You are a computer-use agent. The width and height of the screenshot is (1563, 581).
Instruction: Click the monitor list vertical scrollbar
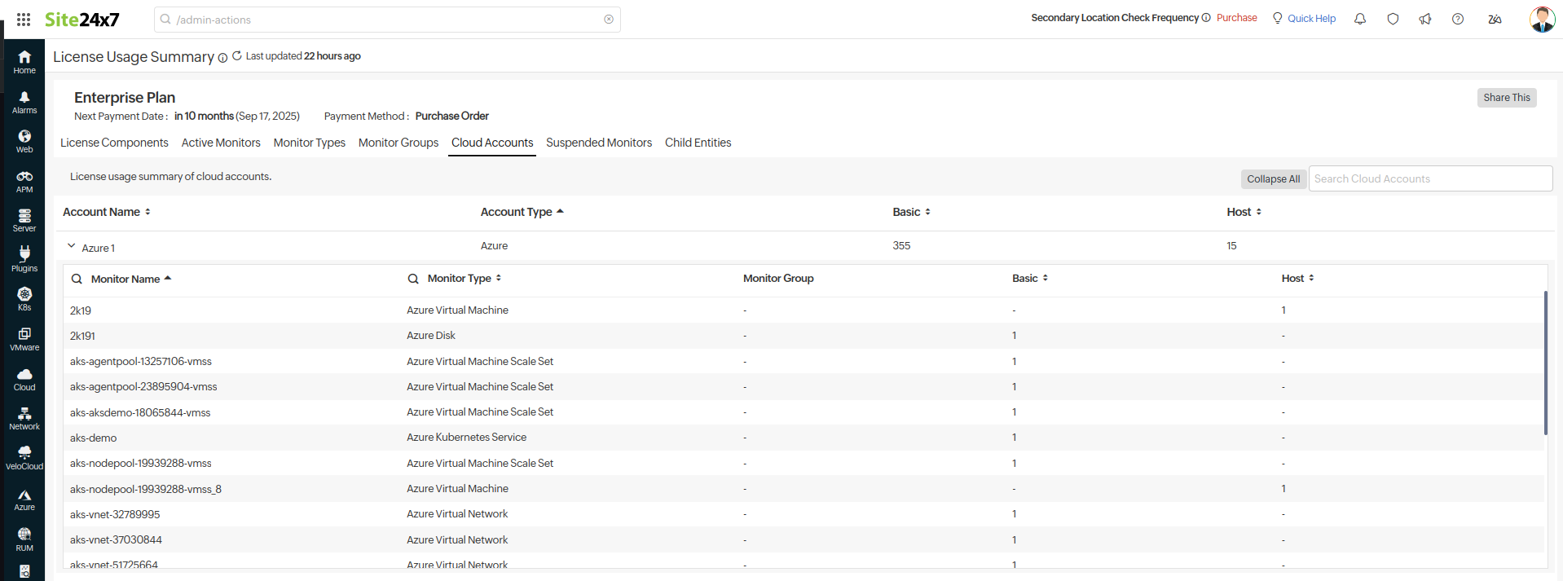pyautogui.click(x=1545, y=363)
